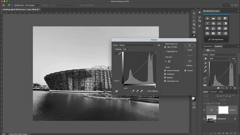Click the Vibrance triangle icon in Big Adjustment Layers
Screen dimensions: 240x135
[207, 23]
